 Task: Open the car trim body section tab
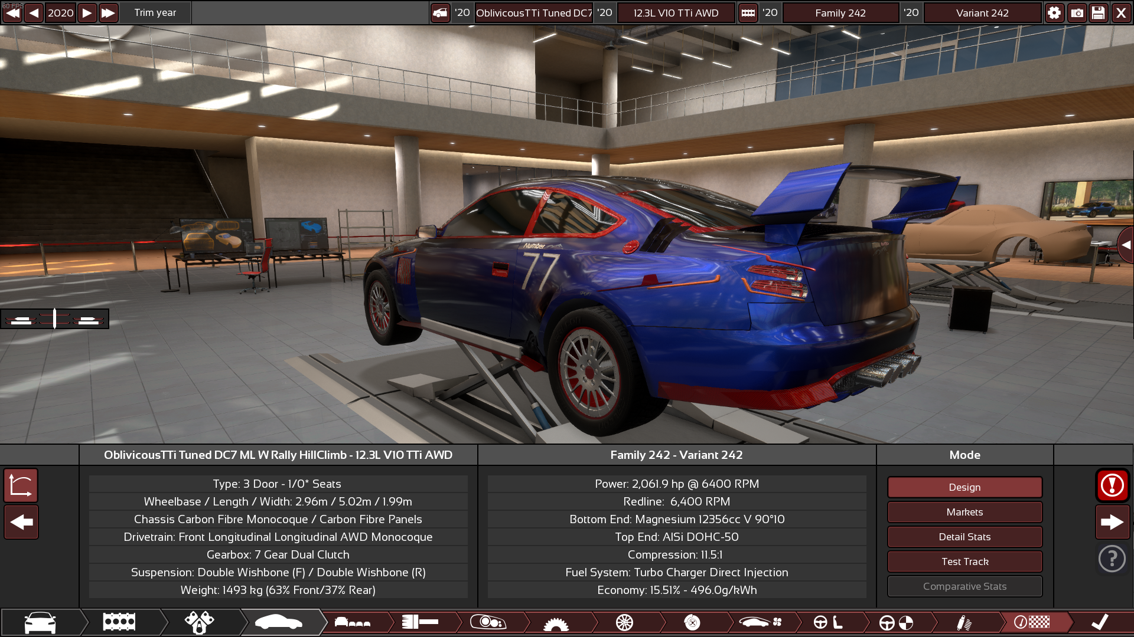[x=279, y=622]
